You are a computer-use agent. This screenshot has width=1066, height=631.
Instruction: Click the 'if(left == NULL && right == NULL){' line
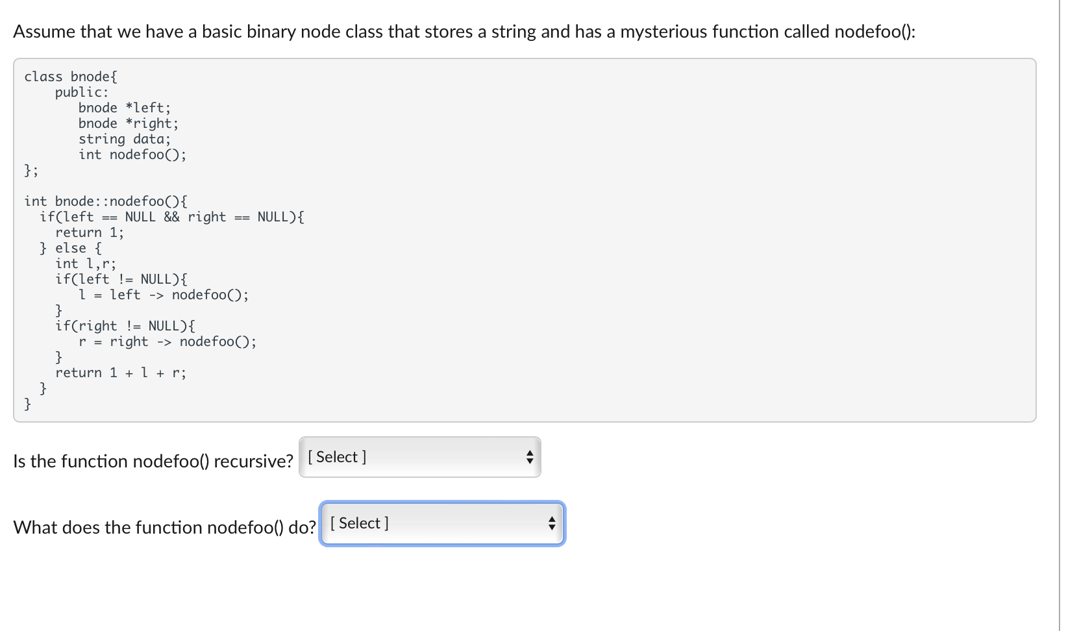pos(172,217)
